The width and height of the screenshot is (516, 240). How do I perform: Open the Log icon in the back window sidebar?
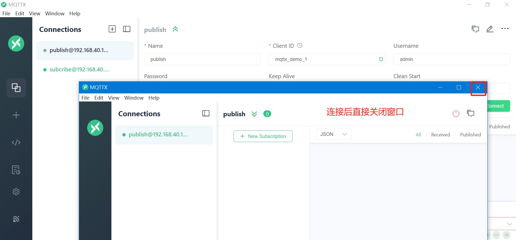coord(16,170)
